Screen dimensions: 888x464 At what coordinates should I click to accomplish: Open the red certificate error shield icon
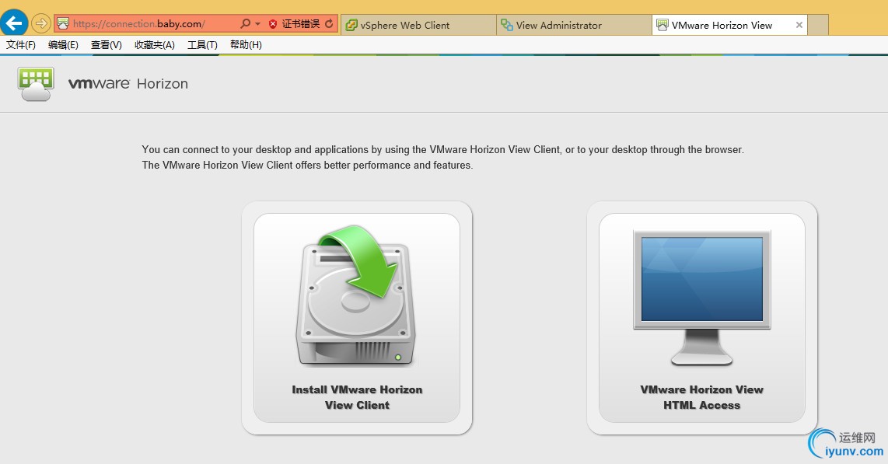pyautogui.click(x=273, y=24)
